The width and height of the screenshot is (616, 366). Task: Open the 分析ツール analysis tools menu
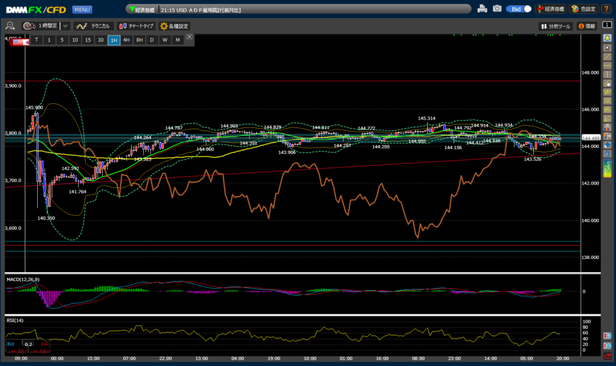pyautogui.click(x=555, y=26)
